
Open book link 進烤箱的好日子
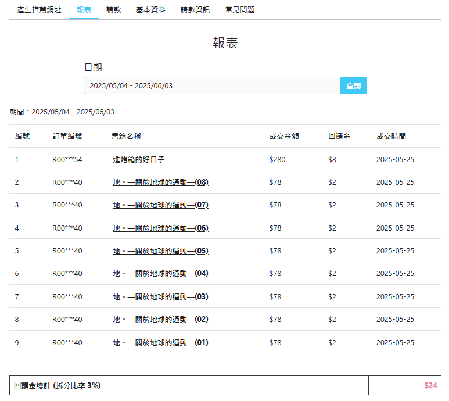[139, 160]
